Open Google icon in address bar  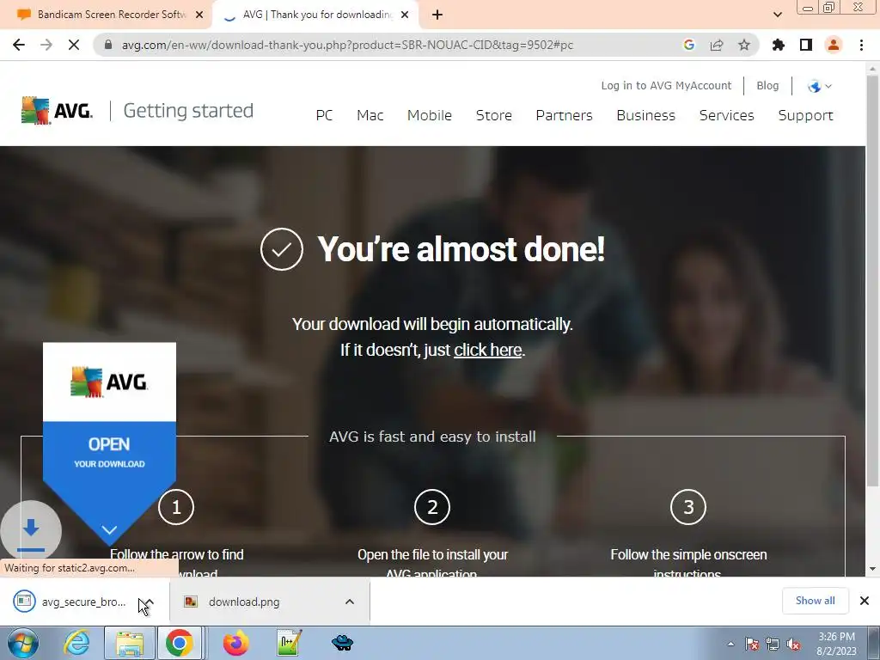[x=688, y=45]
